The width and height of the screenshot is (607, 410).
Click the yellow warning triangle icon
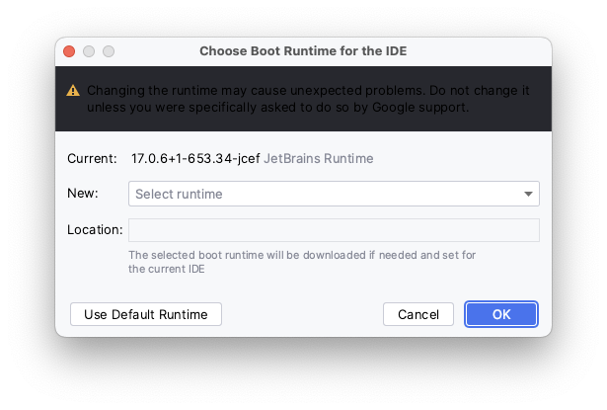point(73,91)
